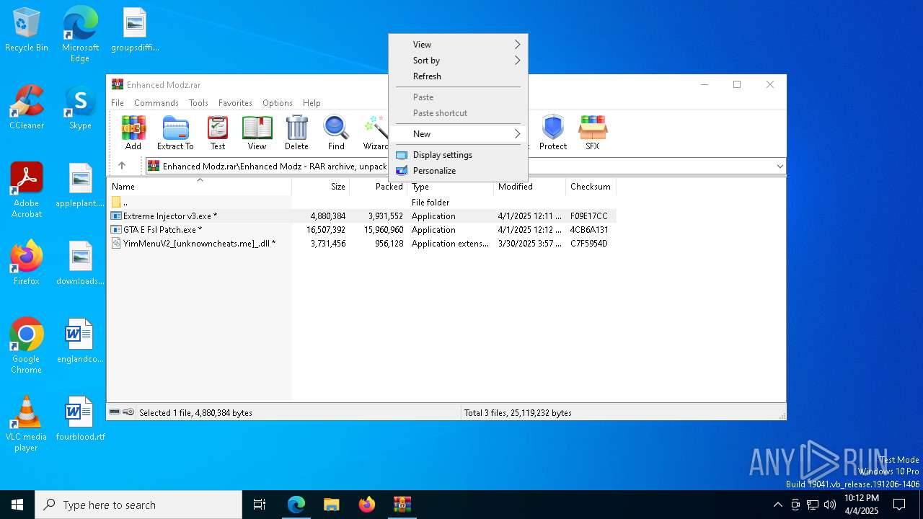Image resolution: width=923 pixels, height=519 pixels.
Task: Sort files by the Name column header
Action: [x=199, y=187]
